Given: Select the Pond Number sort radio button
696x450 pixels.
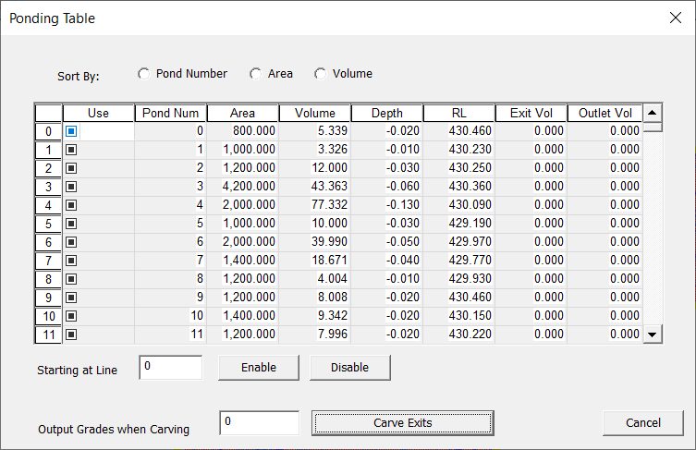Looking at the screenshot, I should (144, 74).
